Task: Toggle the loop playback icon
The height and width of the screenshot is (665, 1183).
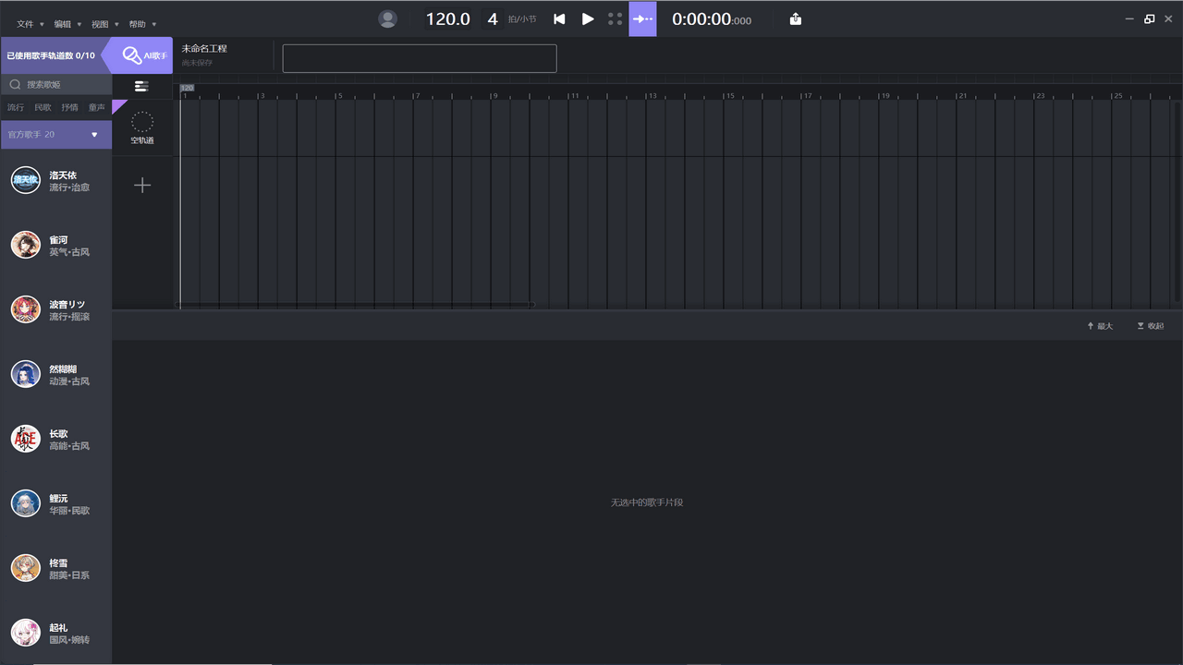Action: (616, 18)
